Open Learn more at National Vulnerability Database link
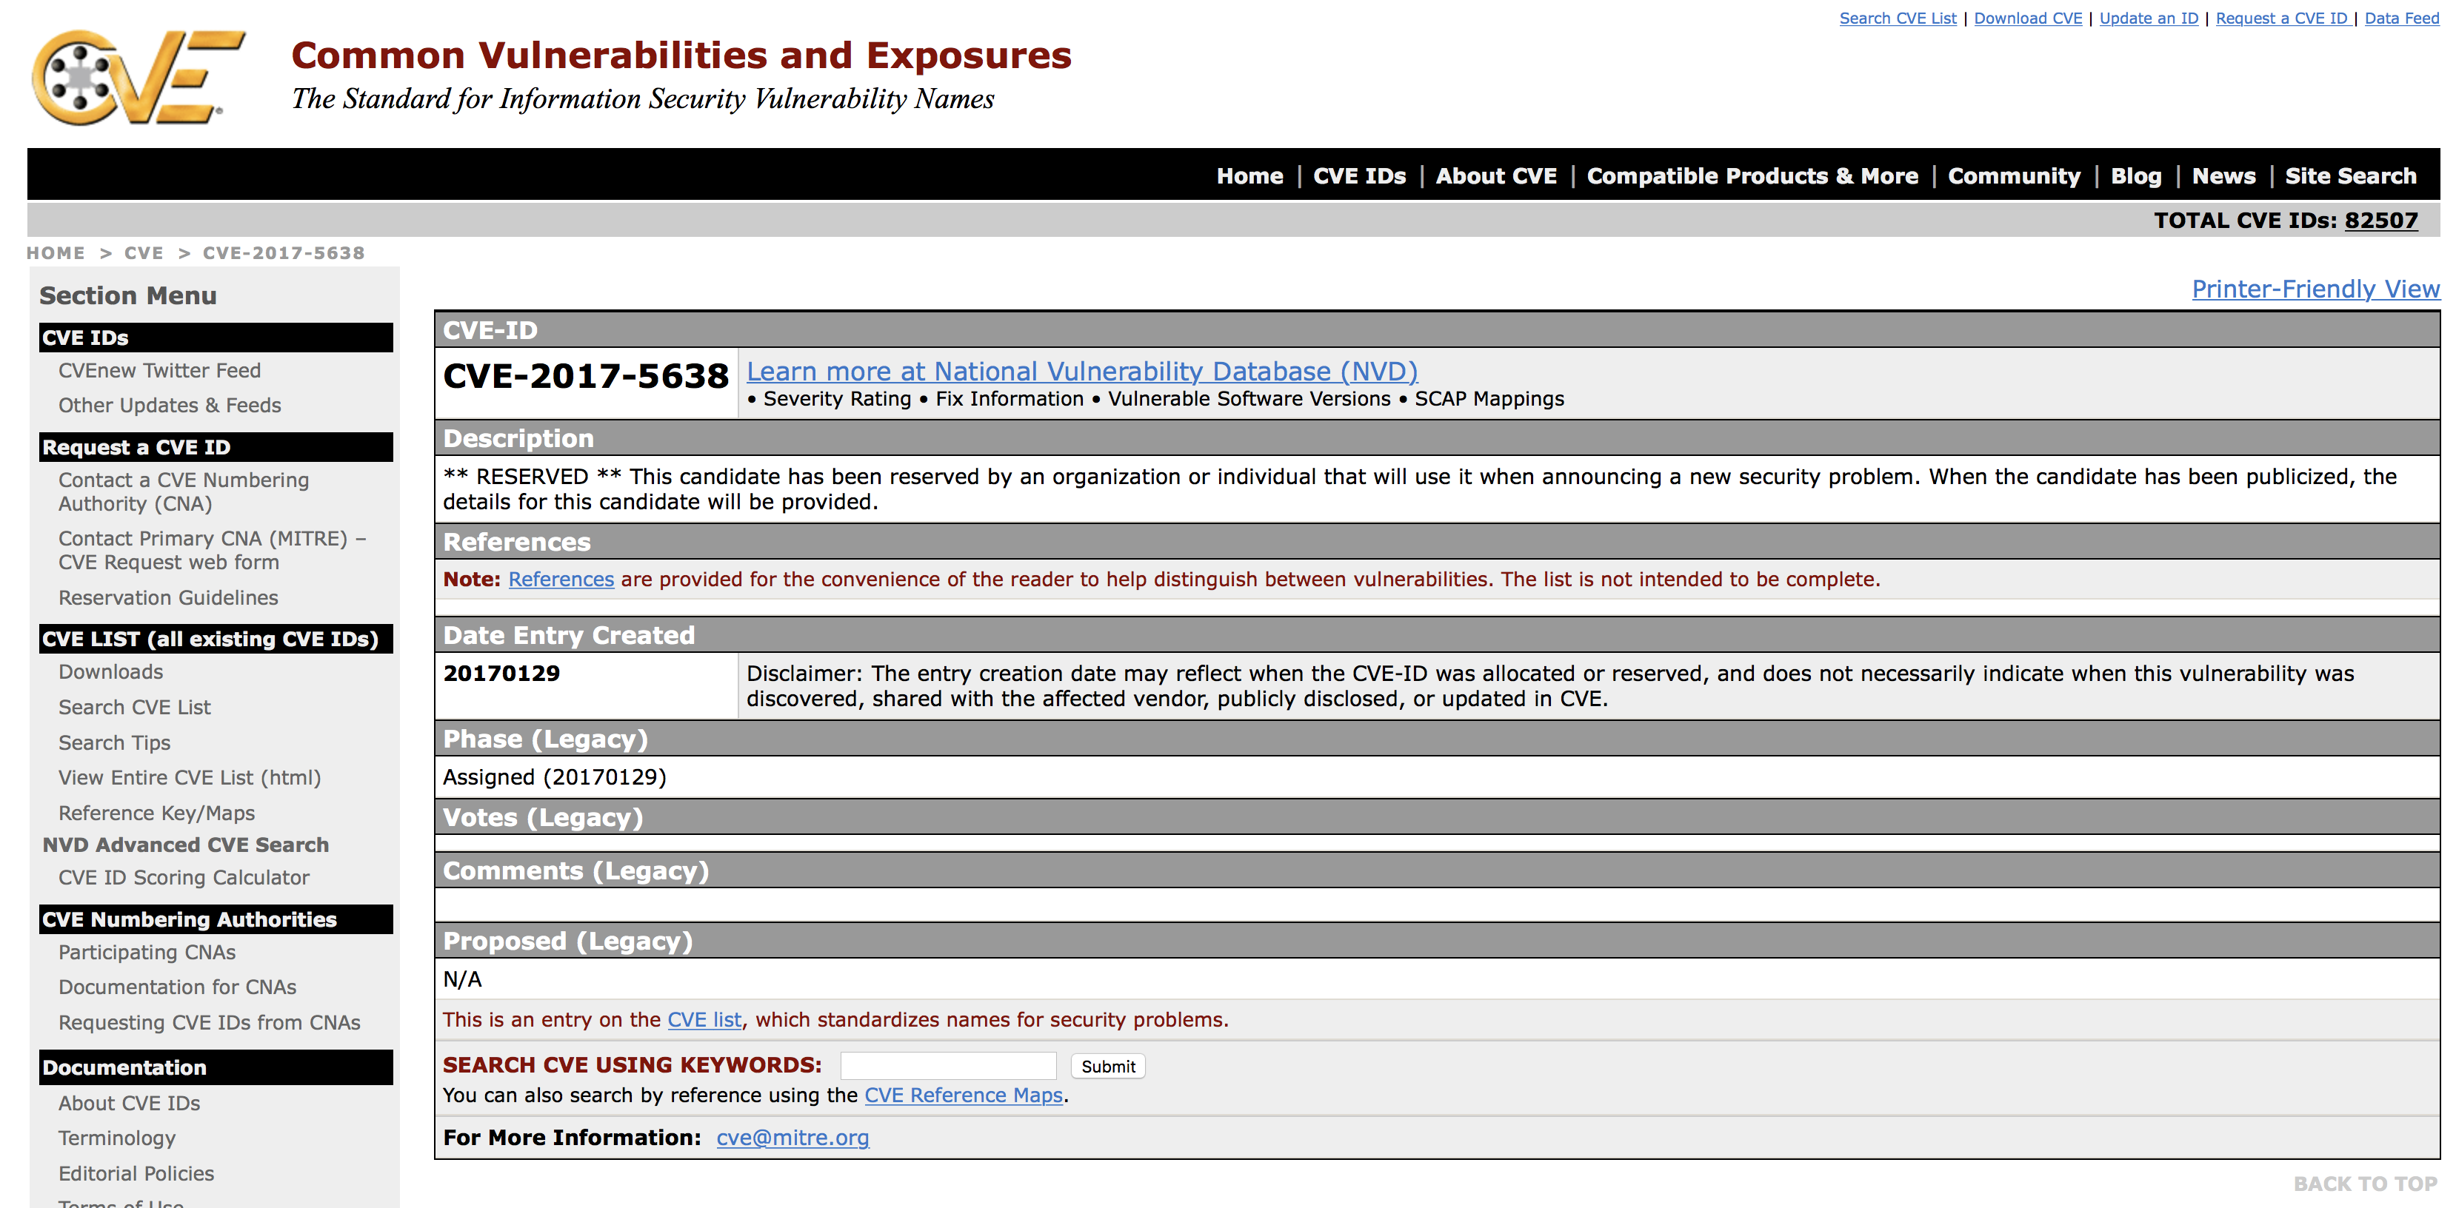The image size is (2456, 1208). (1081, 372)
